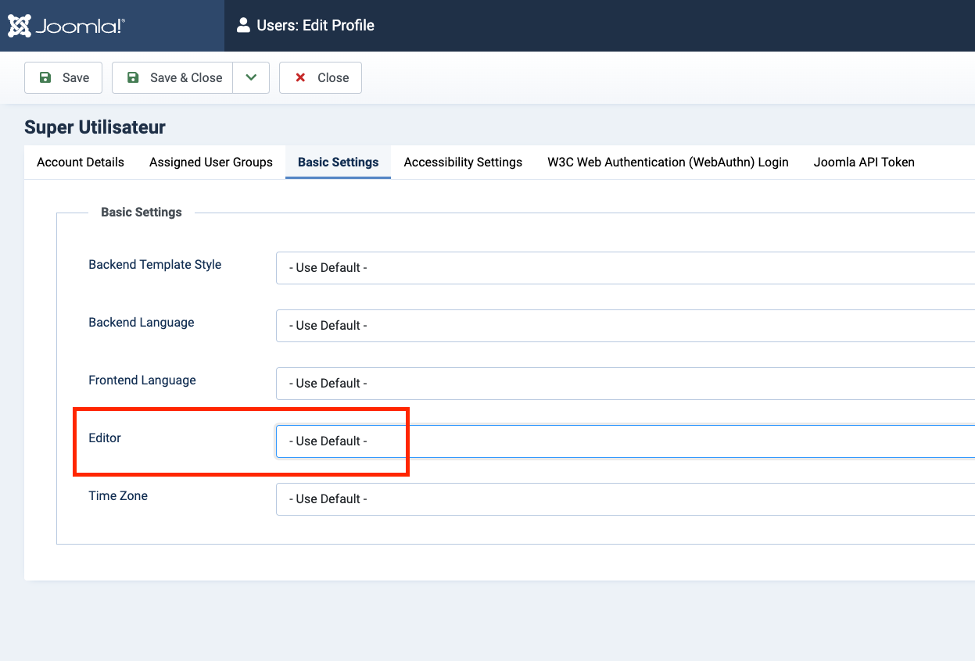975x661 pixels.
Task: Open the Backend Template Style dropdown
Action: [624, 268]
